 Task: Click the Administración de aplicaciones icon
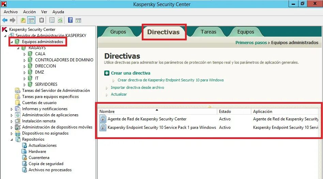coord(18,115)
